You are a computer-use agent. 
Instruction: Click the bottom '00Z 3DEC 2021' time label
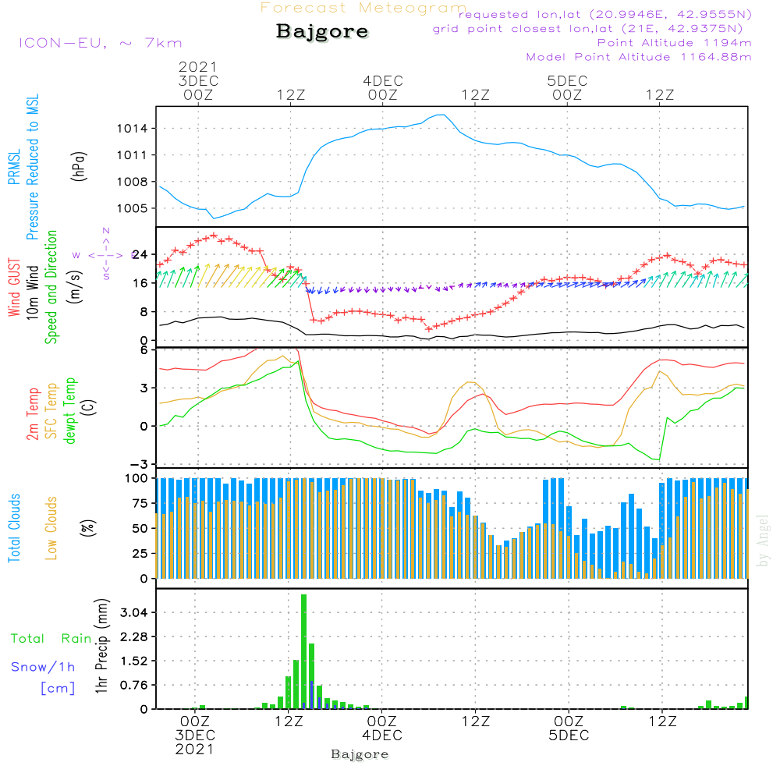[195, 736]
